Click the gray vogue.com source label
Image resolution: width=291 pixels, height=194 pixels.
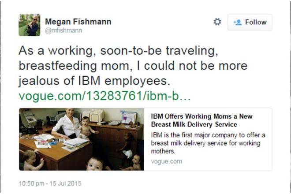click(x=167, y=161)
